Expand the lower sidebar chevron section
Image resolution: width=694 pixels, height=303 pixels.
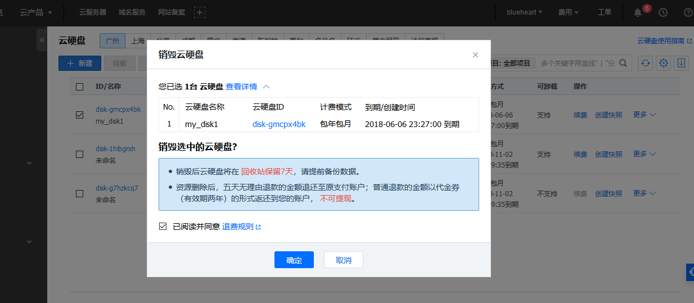click(x=29, y=242)
